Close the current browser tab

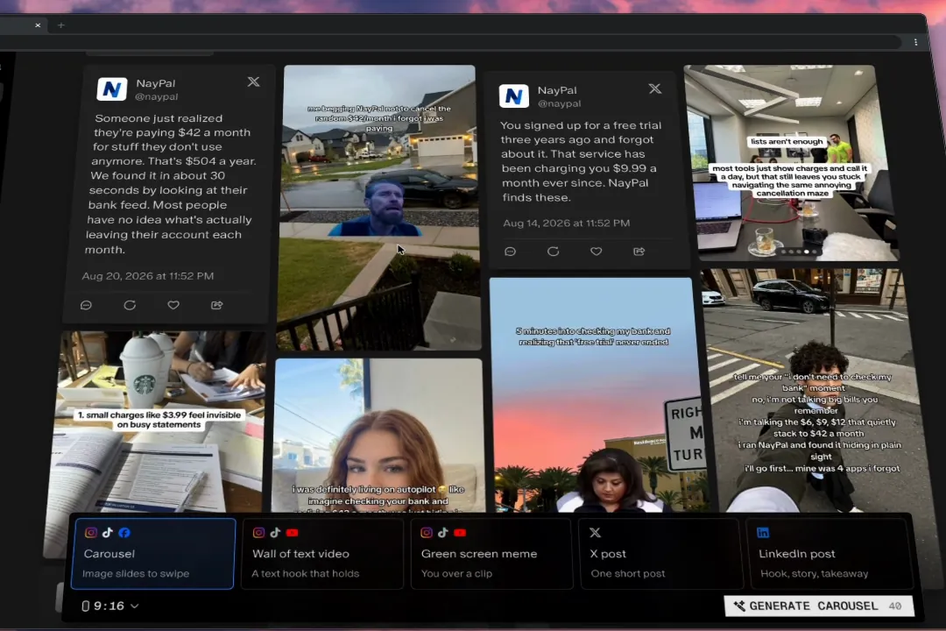click(38, 25)
